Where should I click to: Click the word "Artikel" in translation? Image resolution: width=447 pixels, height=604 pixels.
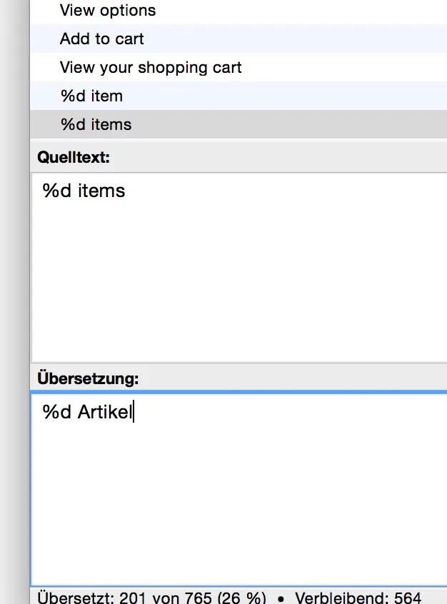pos(105,412)
